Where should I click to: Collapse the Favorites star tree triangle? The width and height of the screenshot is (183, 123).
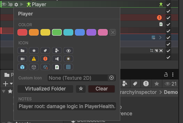tap(4, 91)
